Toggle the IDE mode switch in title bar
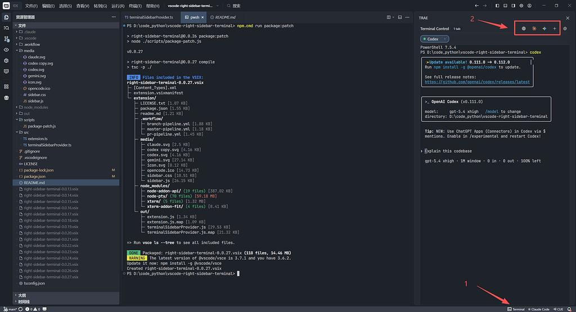 click(x=15, y=6)
